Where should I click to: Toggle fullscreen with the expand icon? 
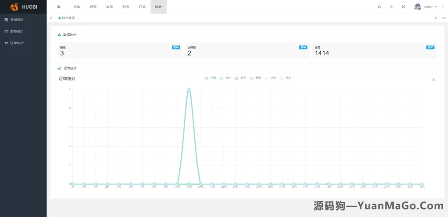pos(403,7)
